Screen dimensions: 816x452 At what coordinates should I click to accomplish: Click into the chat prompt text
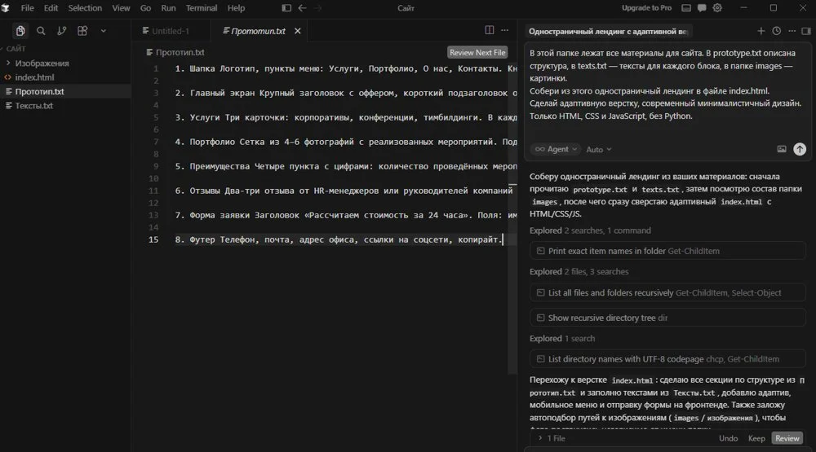665,85
